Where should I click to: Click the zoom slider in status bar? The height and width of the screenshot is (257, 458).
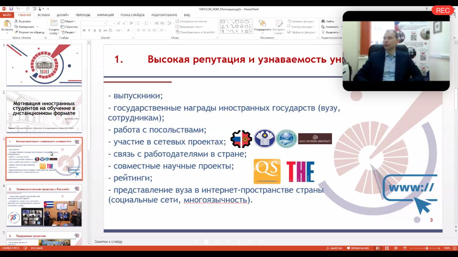tap(426, 248)
